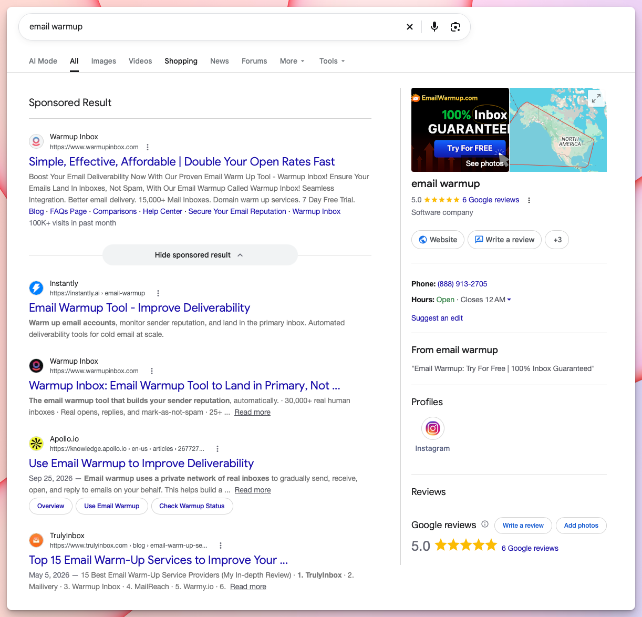Open 'Top 15 Email Warm-Up Services' result
The height and width of the screenshot is (617, 642).
[158, 560]
